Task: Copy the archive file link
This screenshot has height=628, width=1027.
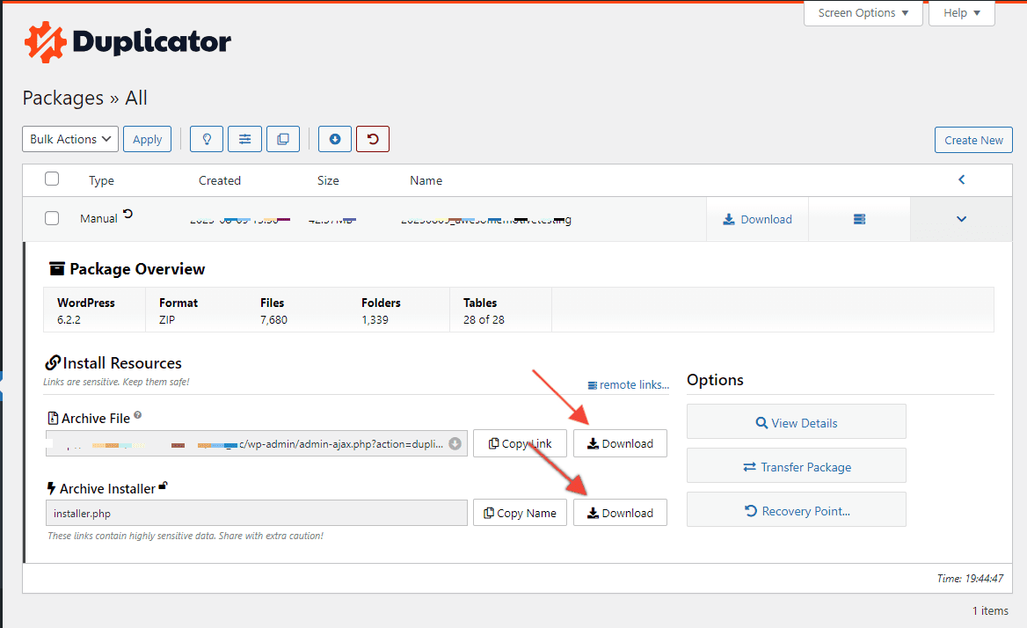Action: point(520,443)
